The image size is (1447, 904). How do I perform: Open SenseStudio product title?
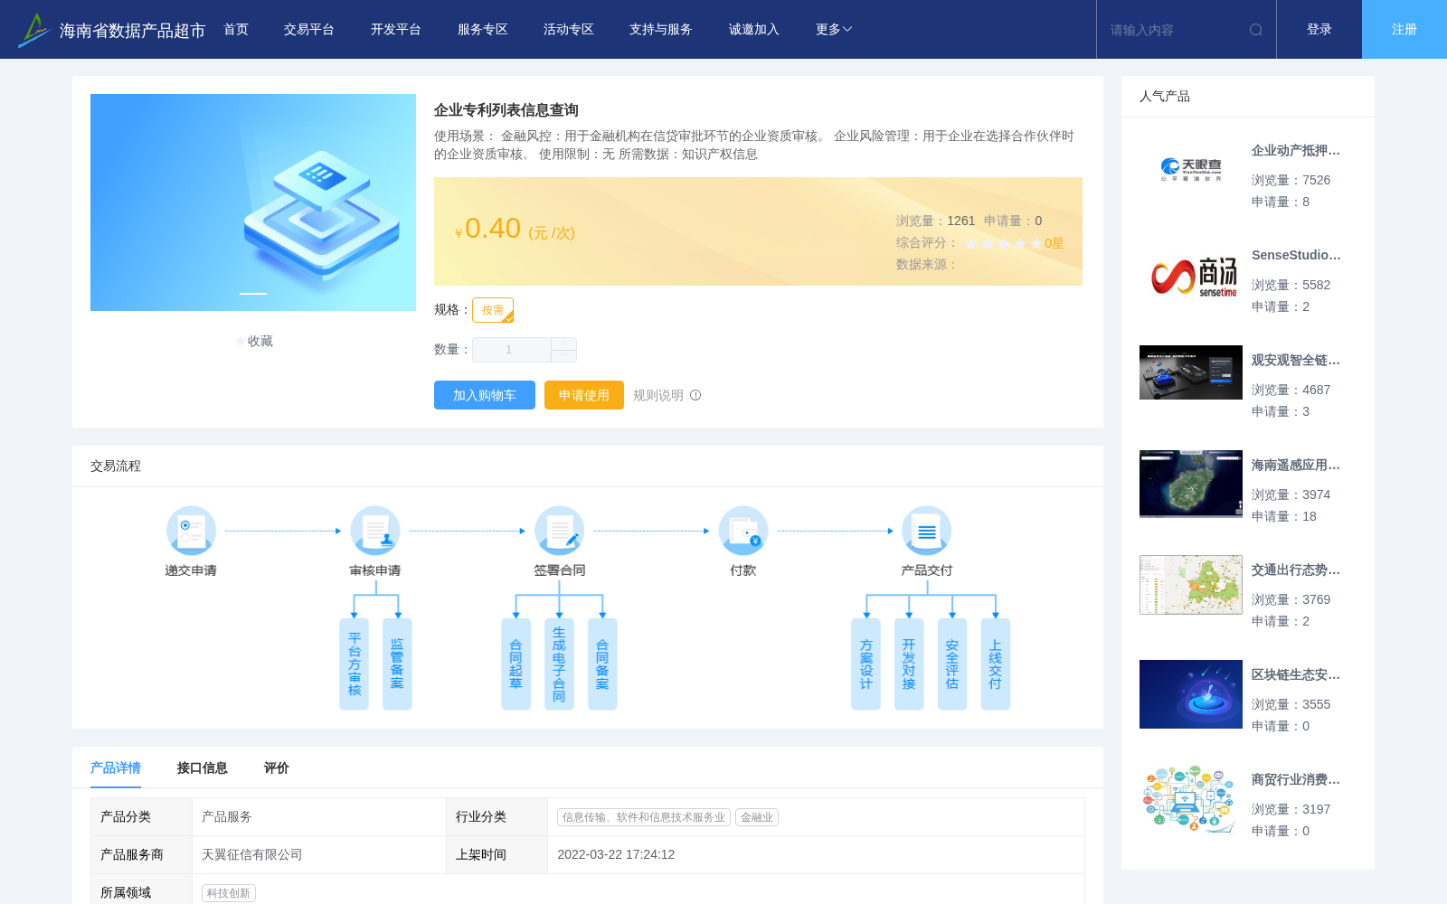[1296, 256]
